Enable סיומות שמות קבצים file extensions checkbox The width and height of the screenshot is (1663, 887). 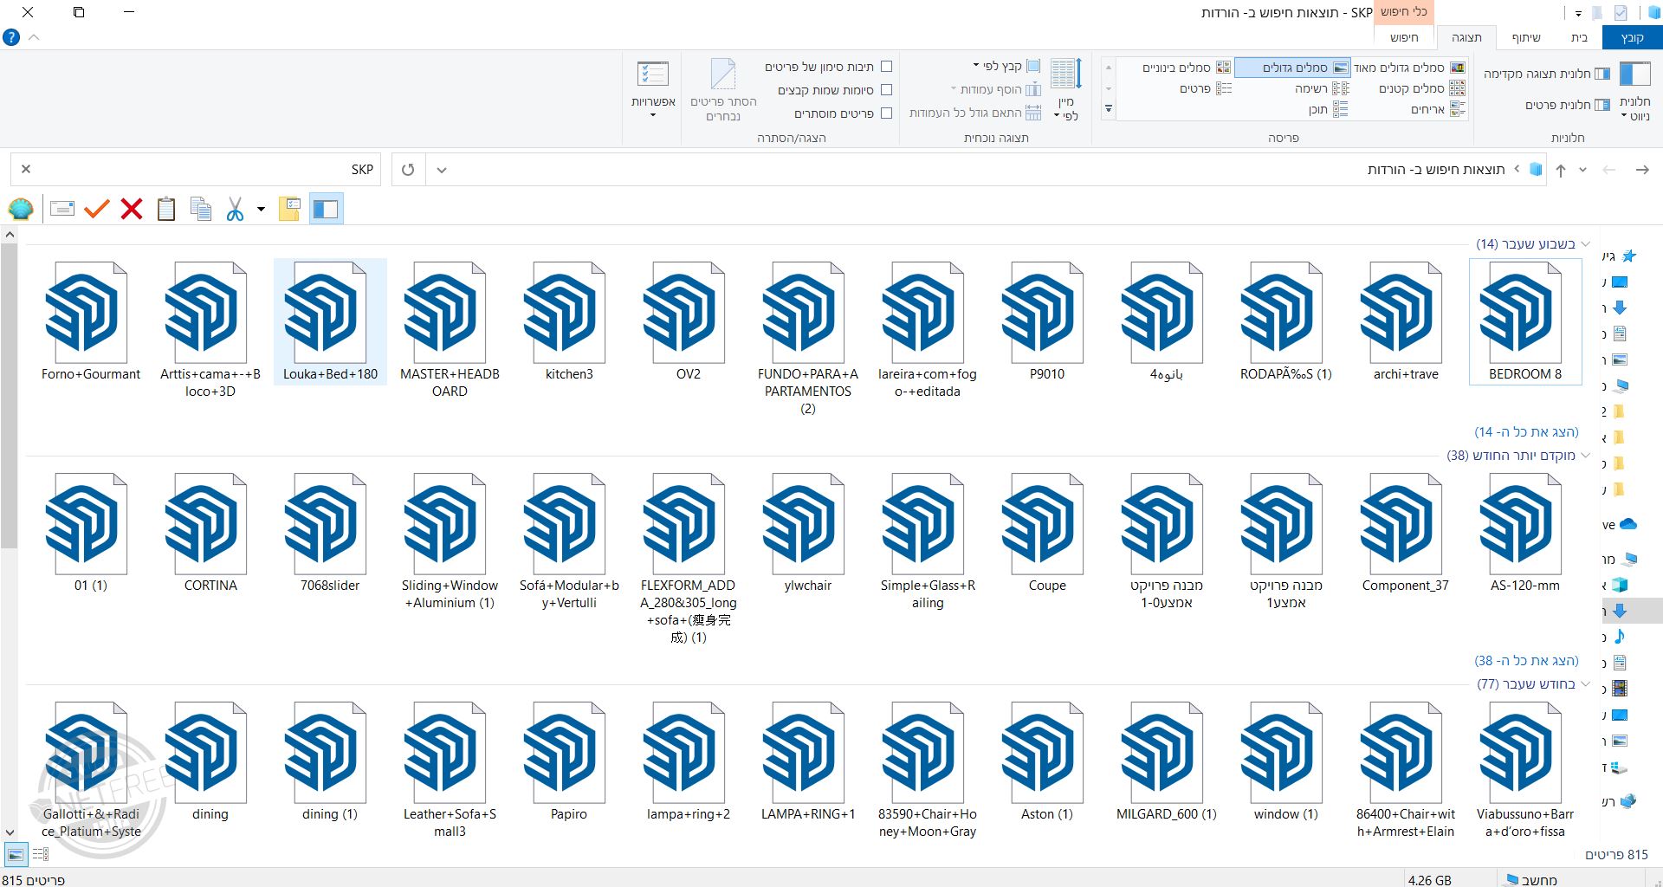point(886,90)
